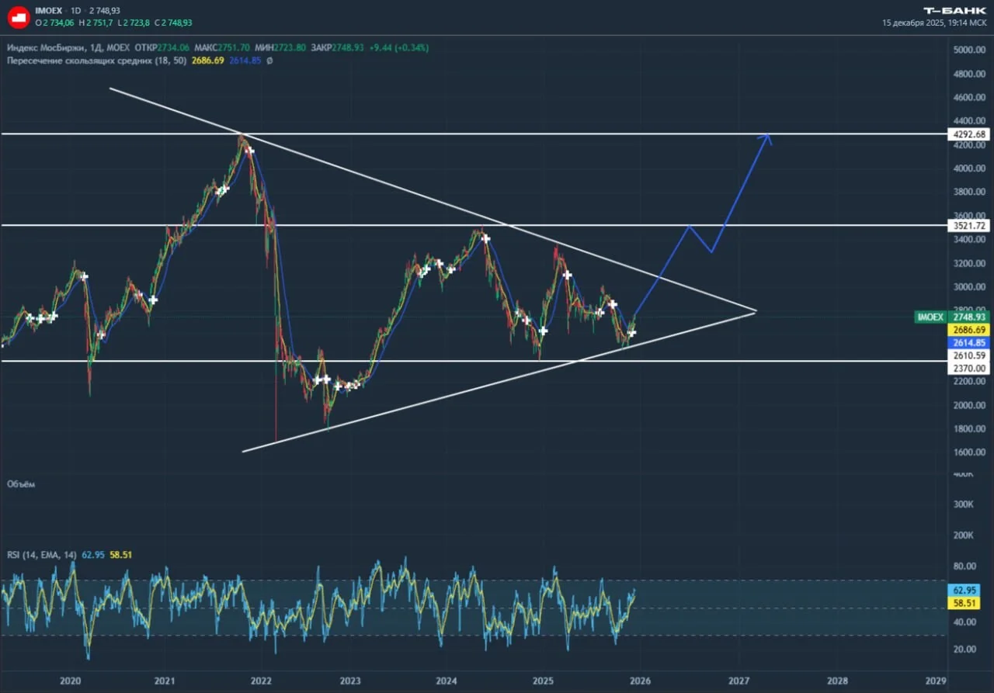994x693 pixels.
Task: Click the blue 62.95 RSI tag on the axis
Action: [964, 590]
